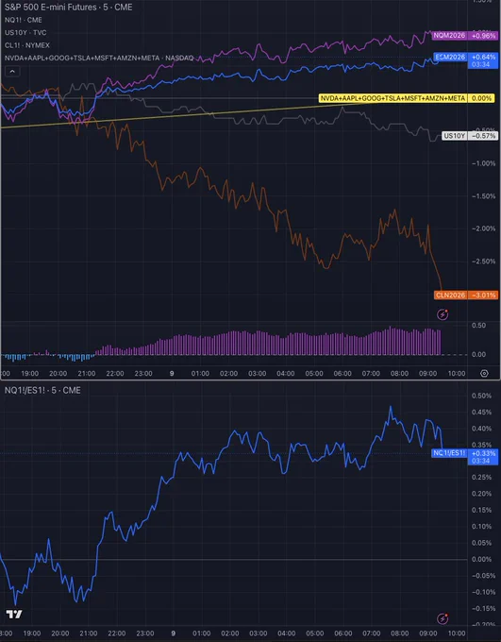Viewport: 501px width, 642px height.
Task: Select CL1! · NYMEX legend entry
Action: coord(27,45)
